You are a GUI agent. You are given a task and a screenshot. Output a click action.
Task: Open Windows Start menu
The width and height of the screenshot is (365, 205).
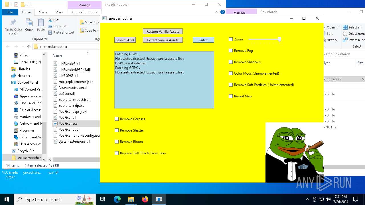(x=7, y=199)
